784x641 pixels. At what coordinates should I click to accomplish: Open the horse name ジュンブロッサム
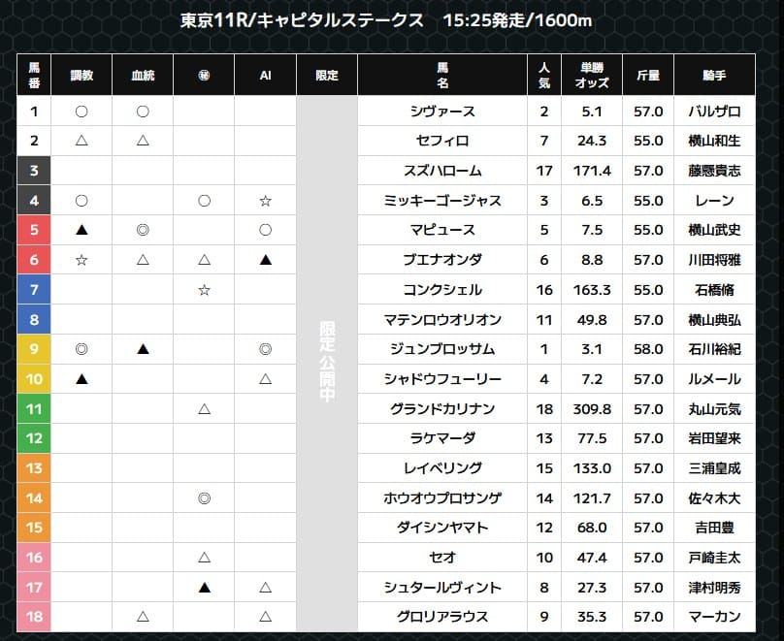tap(442, 349)
